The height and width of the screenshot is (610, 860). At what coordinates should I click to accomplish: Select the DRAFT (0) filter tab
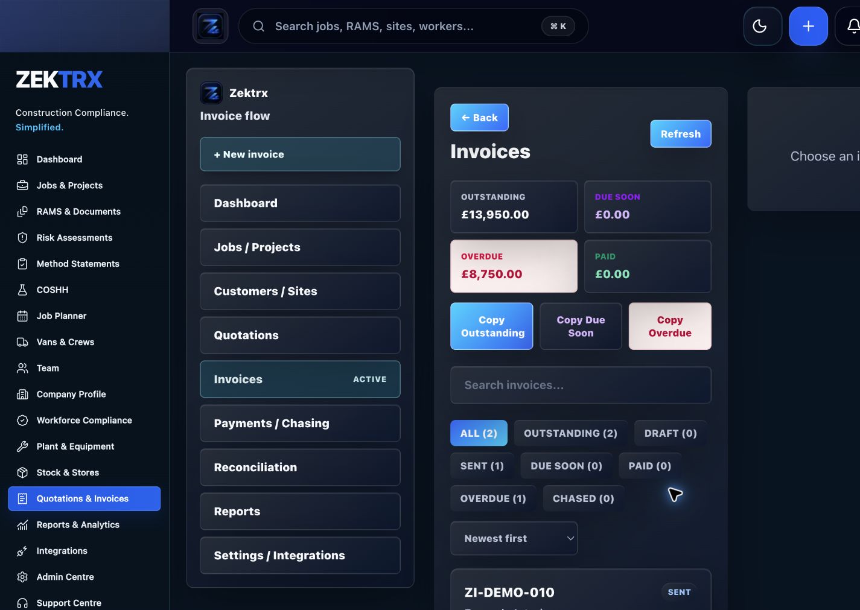coord(670,433)
